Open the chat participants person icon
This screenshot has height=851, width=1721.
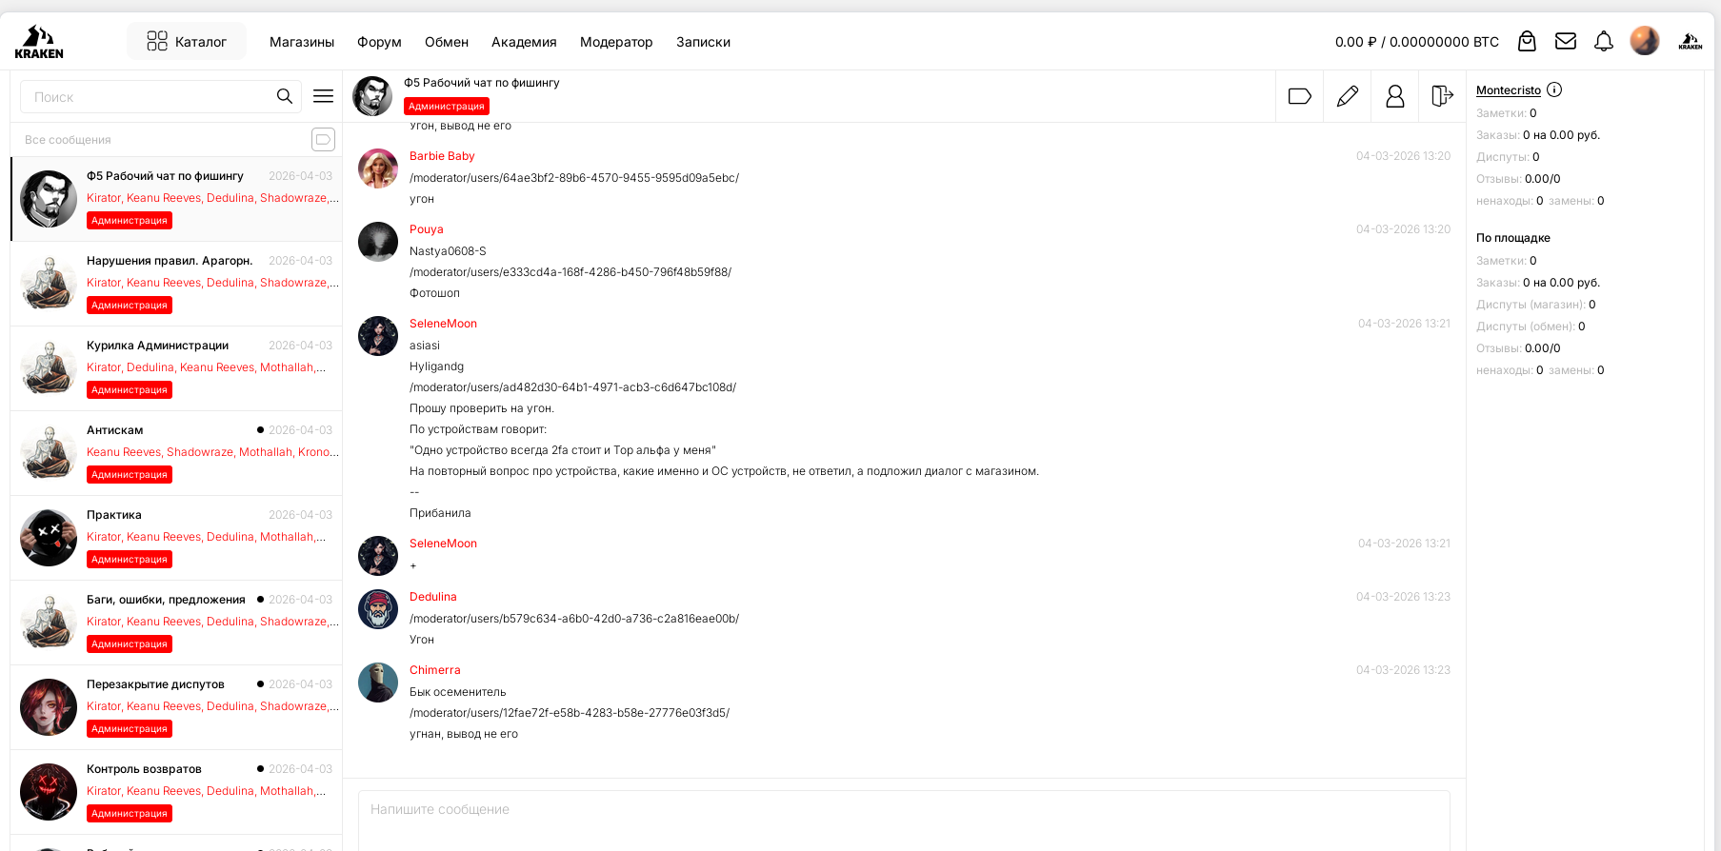click(1394, 96)
